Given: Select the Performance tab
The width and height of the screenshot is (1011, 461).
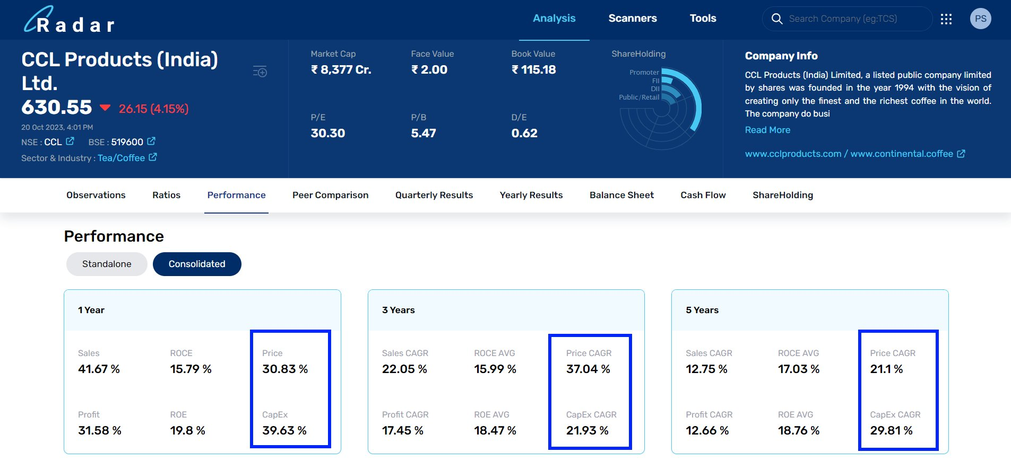Looking at the screenshot, I should 236,195.
